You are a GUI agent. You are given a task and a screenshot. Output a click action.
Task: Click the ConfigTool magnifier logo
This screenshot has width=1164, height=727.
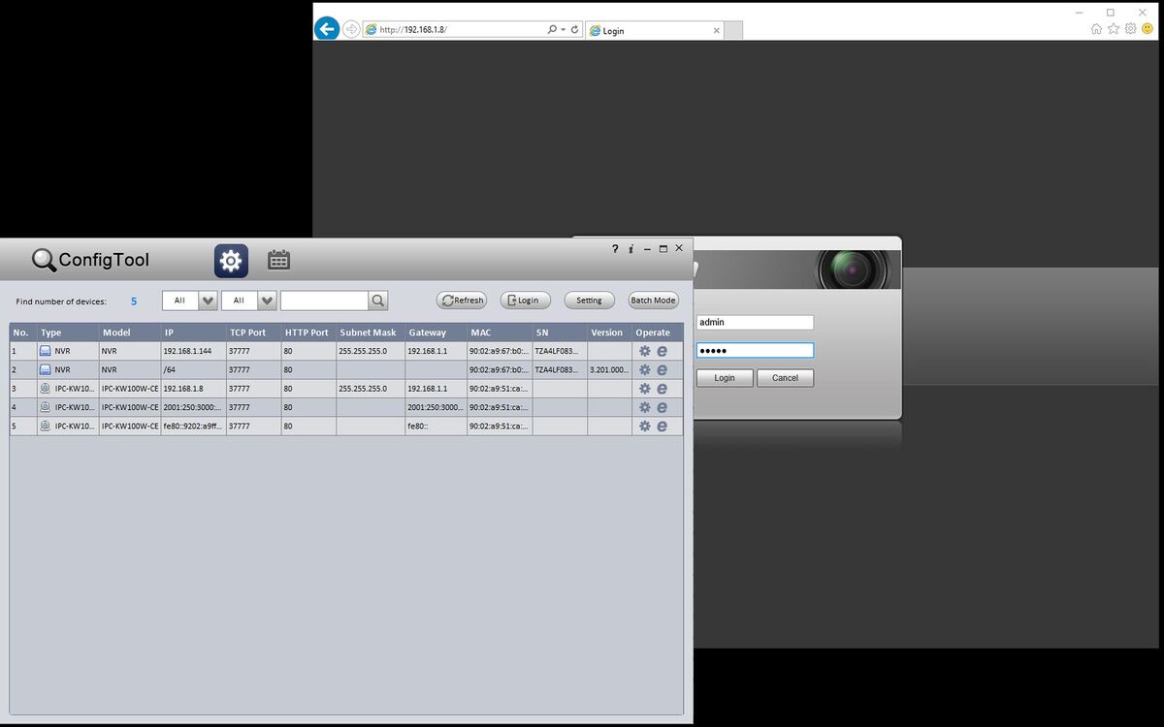(x=44, y=260)
